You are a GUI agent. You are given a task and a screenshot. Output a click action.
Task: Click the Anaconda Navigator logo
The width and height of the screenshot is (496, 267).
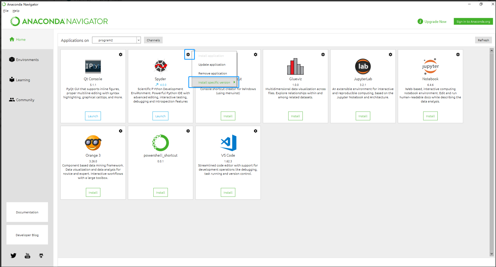[x=59, y=21]
